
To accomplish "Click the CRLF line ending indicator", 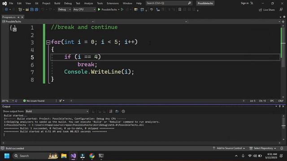I will [x=281, y=101].
